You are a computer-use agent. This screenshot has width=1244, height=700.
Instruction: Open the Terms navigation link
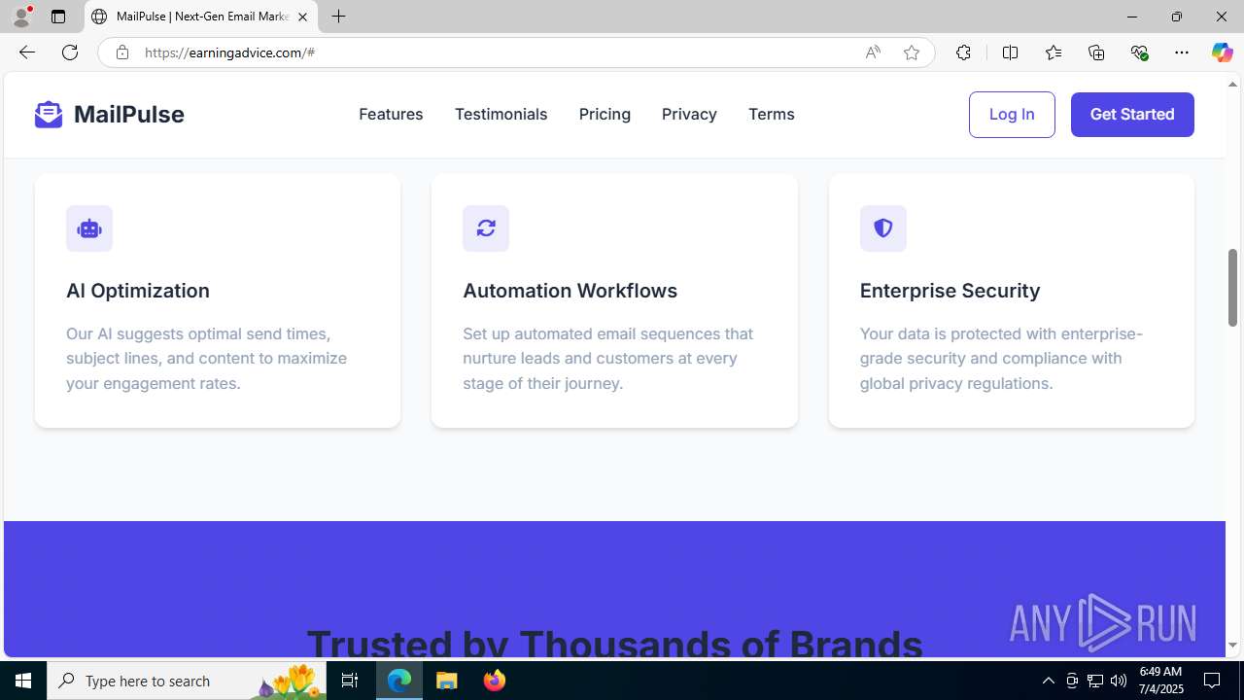(x=771, y=114)
